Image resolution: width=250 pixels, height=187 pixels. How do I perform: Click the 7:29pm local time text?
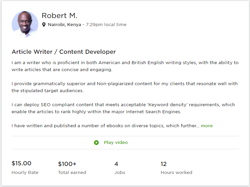point(106,25)
